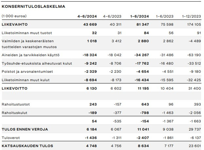
Task: Click the KATSAUSKAUDEN TULOS value 23 601
Action: coord(195,146)
